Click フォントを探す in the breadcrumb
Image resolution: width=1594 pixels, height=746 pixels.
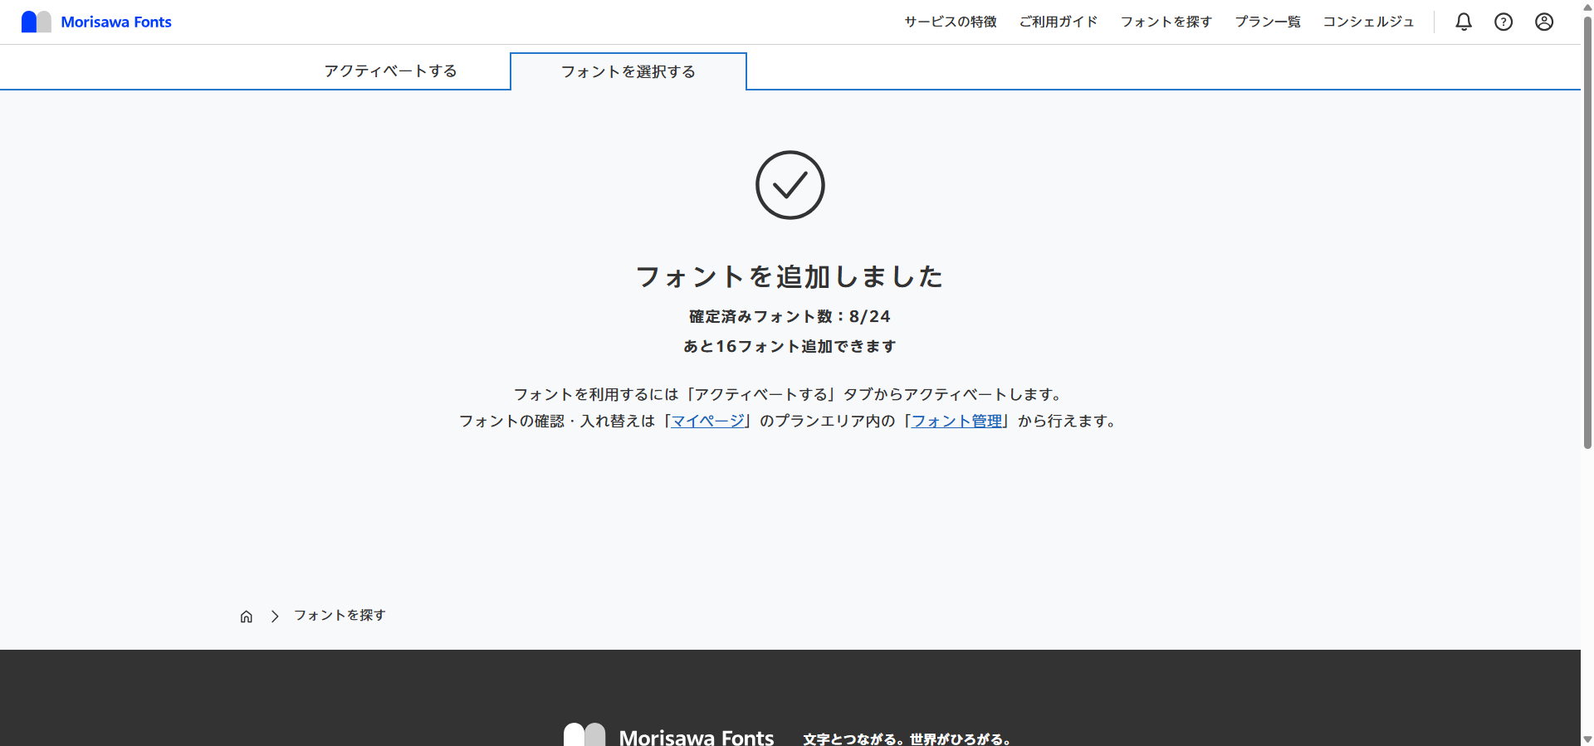(x=340, y=615)
